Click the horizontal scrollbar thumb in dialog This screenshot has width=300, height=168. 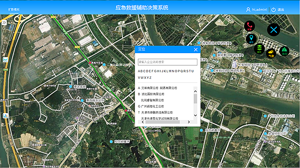[x=163, y=122]
